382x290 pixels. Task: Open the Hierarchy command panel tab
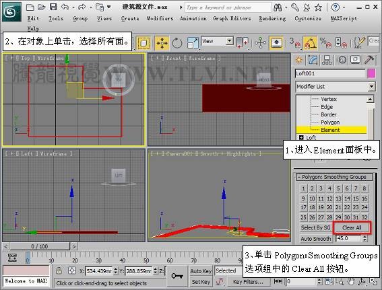tap(327, 60)
